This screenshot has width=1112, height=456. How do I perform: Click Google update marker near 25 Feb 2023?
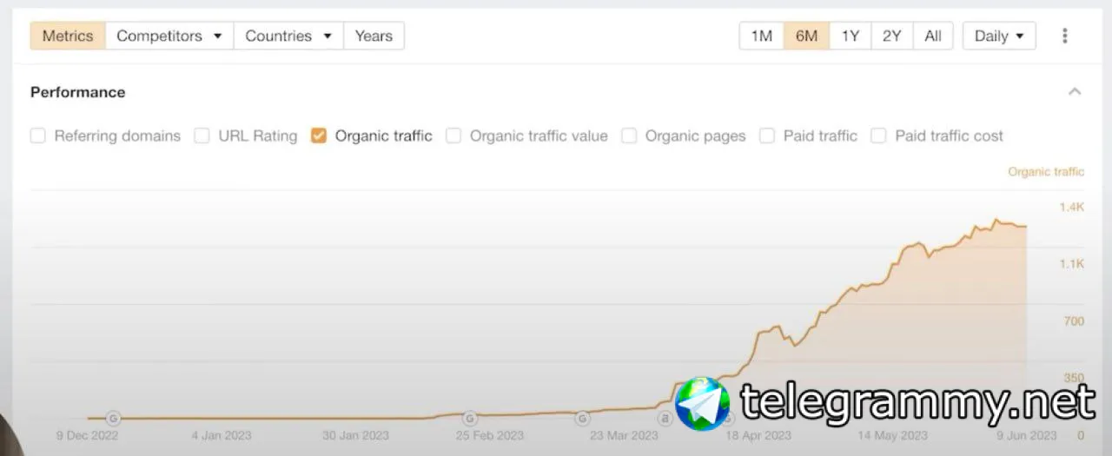(x=470, y=418)
